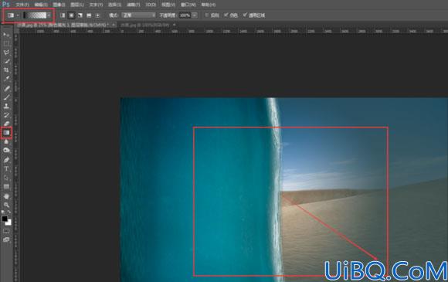
Task: Select the Clone Stamp tool
Action: 6,106
